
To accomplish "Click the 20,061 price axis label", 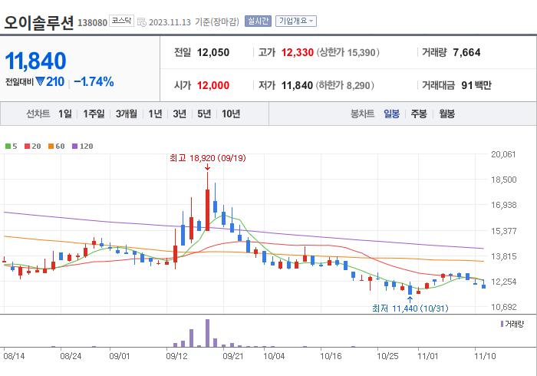I will tap(503, 154).
